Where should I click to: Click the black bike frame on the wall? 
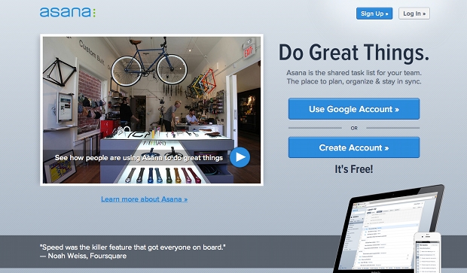(x=60, y=72)
